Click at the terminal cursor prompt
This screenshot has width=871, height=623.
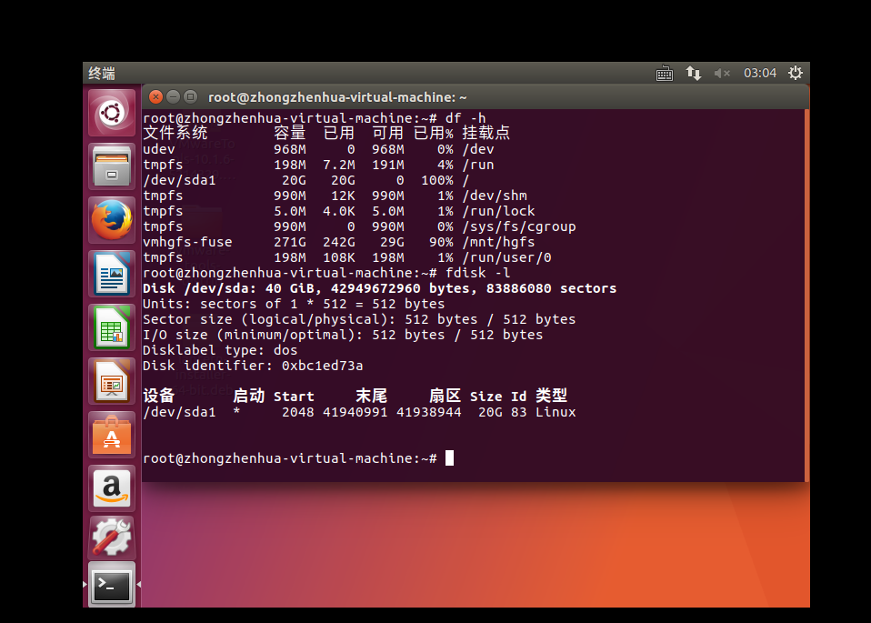[x=449, y=458]
